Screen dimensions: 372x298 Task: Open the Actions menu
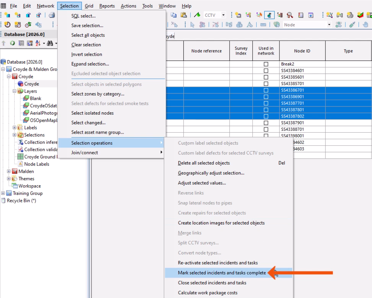[128, 6]
